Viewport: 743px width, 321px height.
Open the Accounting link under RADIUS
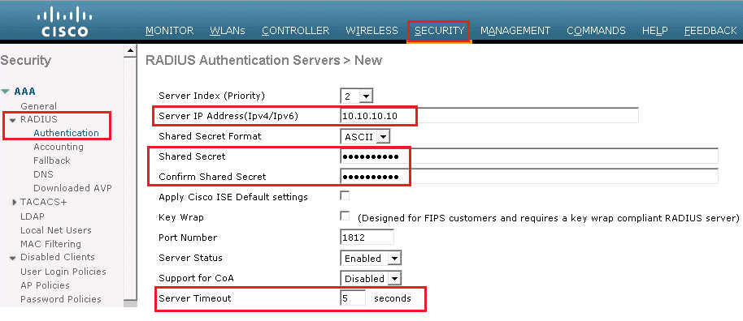59,147
